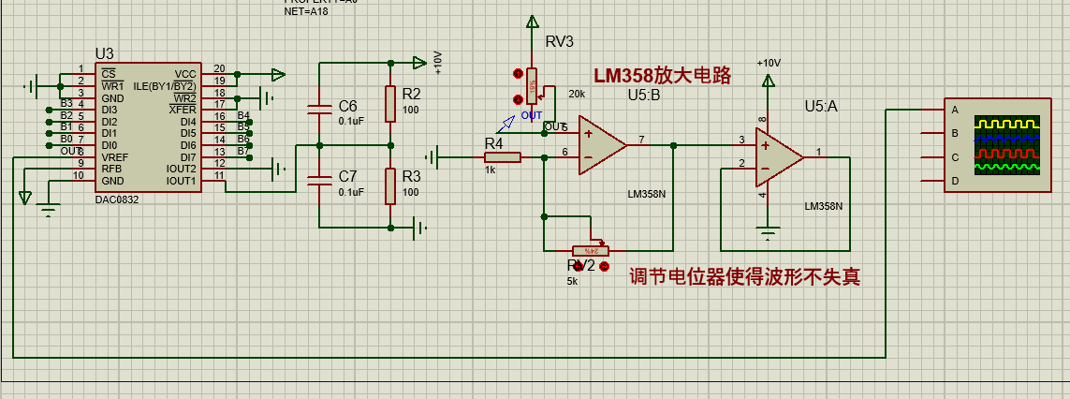This screenshot has height=399, width=1070.
Task: Select the '调节电位器使得波形不失真' note text
Action: click(744, 277)
